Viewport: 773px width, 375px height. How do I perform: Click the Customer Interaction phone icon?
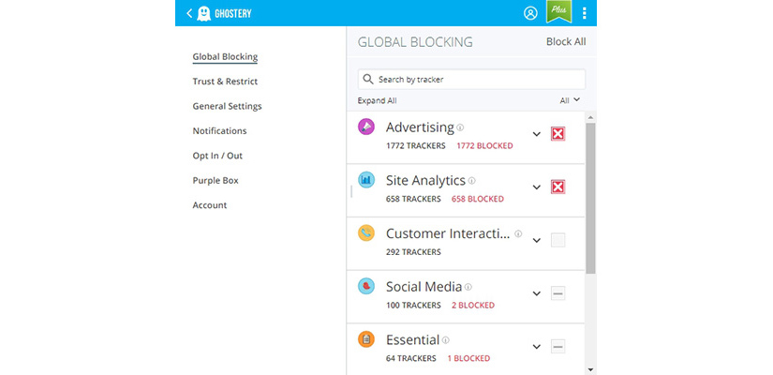[x=365, y=232]
